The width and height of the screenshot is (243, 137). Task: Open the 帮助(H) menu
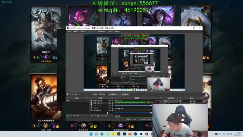pyautogui.click(x=117, y=32)
